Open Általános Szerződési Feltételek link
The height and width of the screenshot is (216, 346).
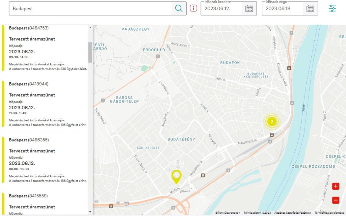pyautogui.click(x=292, y=213)
